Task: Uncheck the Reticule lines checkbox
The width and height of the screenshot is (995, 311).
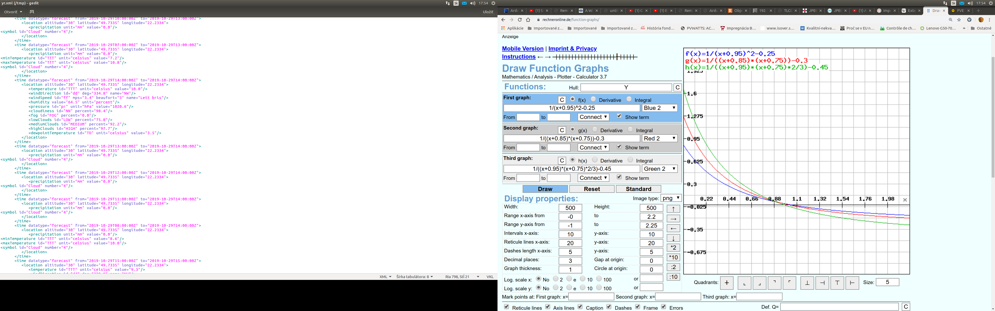Action: [507, 307]
